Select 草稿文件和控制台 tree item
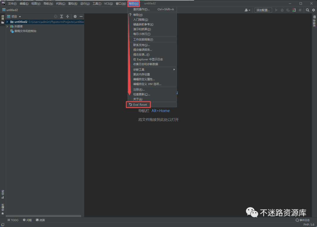 tap(25, 31)
